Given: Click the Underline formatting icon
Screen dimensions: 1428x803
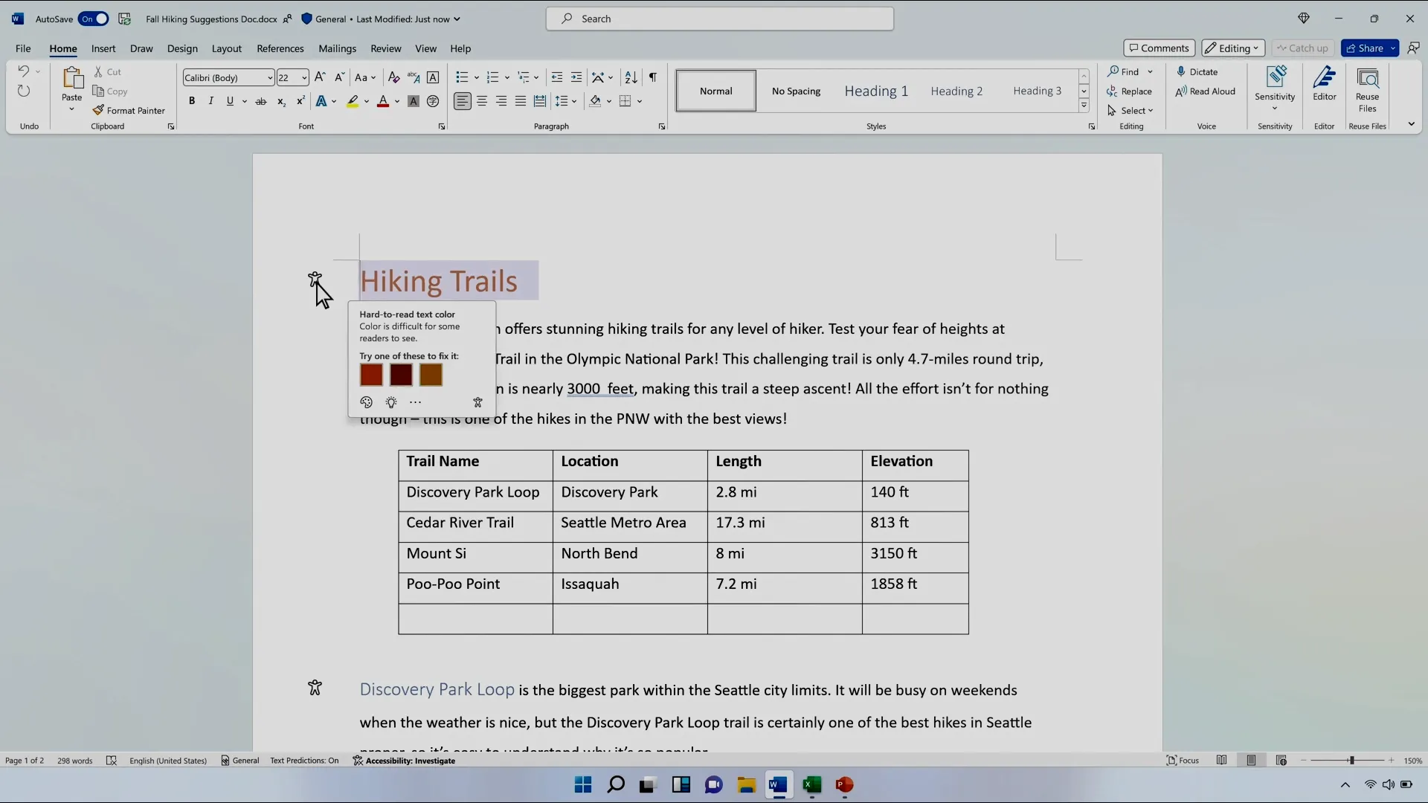Looking at the screenshot, I should point(230,102).
